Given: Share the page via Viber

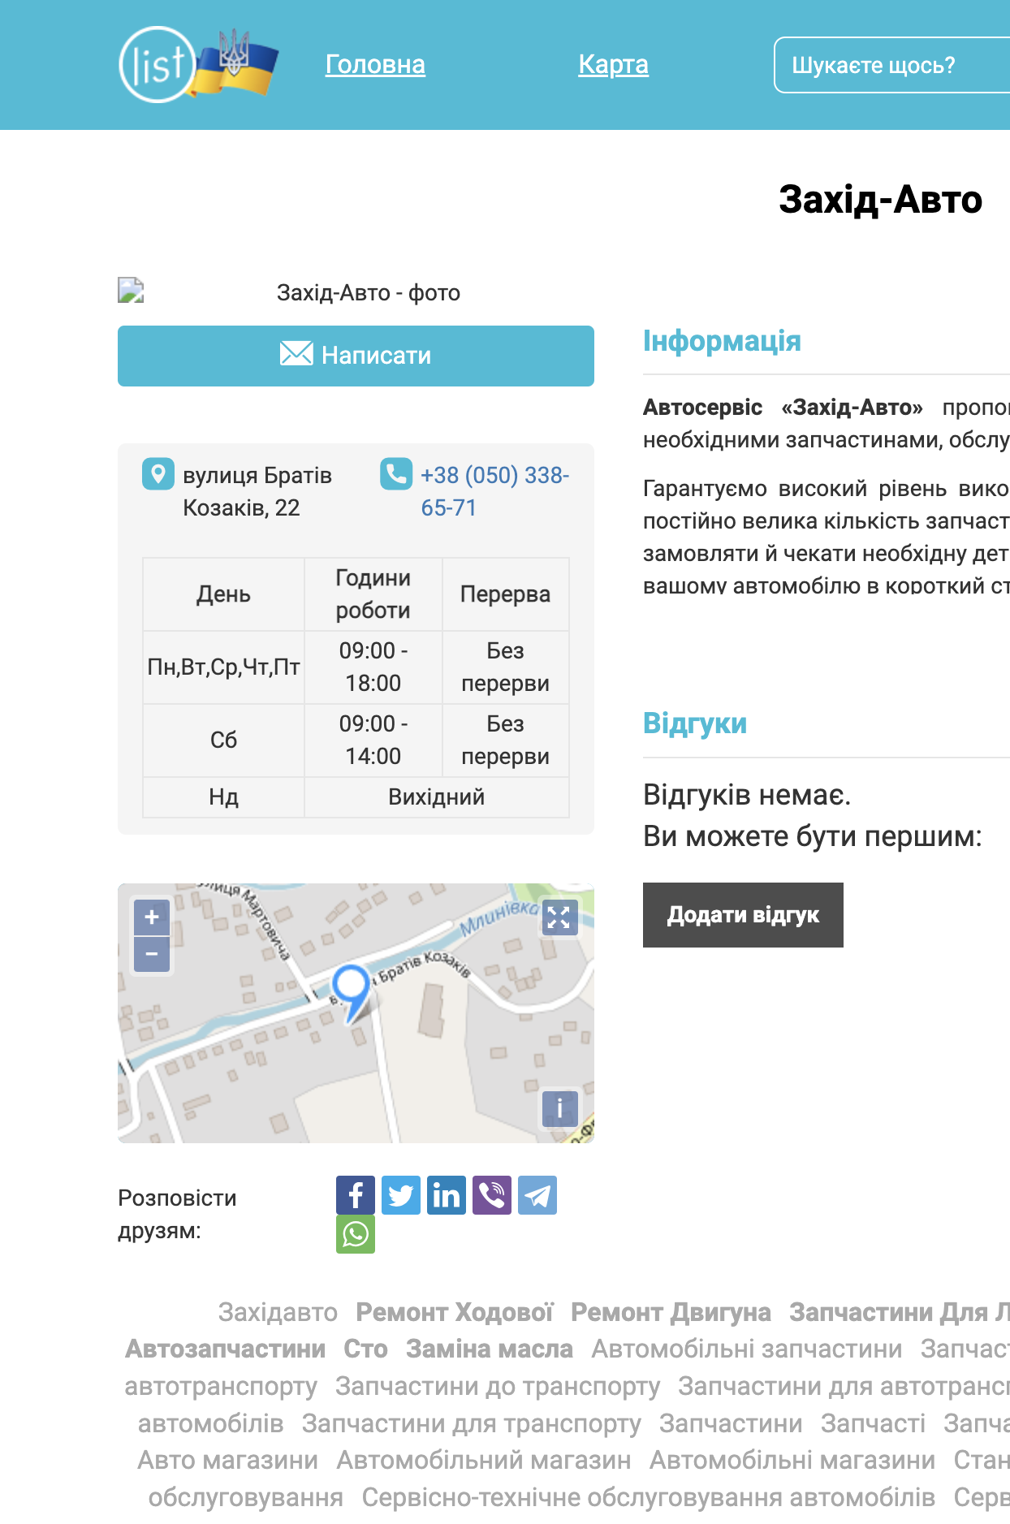Looking at the screenshot, I should coord(492,1195).
